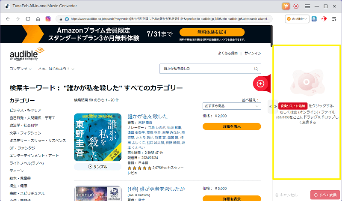Collapse the conversion panel with double-arrow
The width and height of the screenshot is (342, 201).
270,106
